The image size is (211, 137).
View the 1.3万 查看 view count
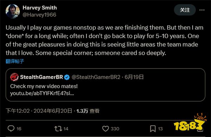pos(88,111)
